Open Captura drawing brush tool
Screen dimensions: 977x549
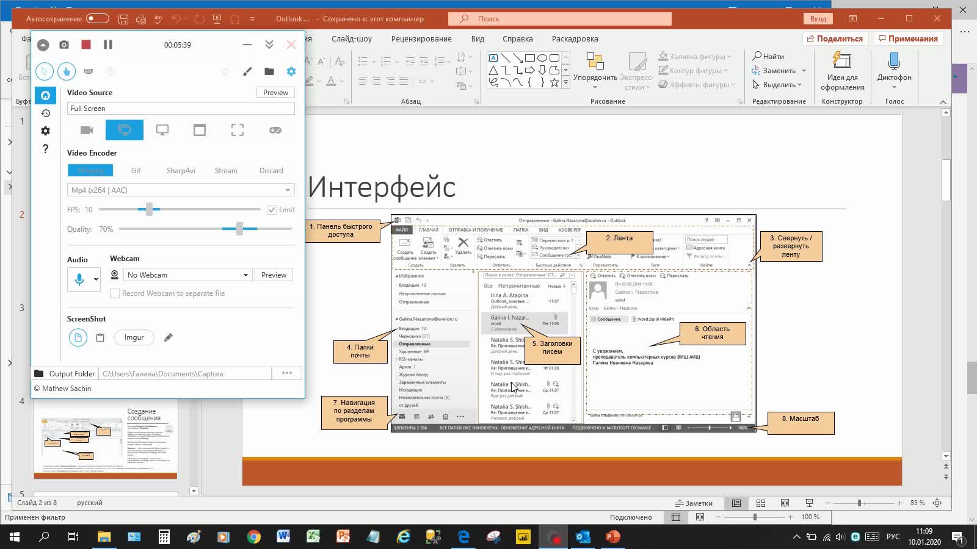[x=247, y=71]
